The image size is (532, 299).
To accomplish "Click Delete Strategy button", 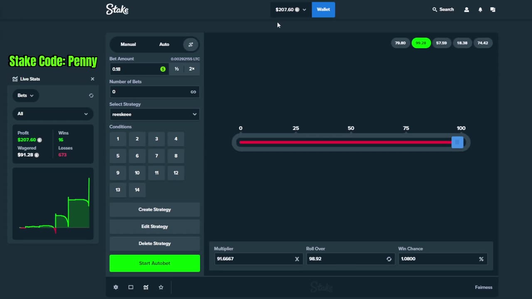I will 155,244.
